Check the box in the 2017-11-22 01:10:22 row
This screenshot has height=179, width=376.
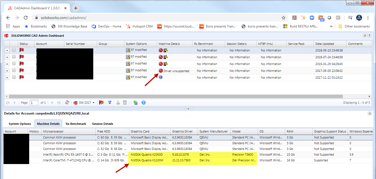click(14, 77)
